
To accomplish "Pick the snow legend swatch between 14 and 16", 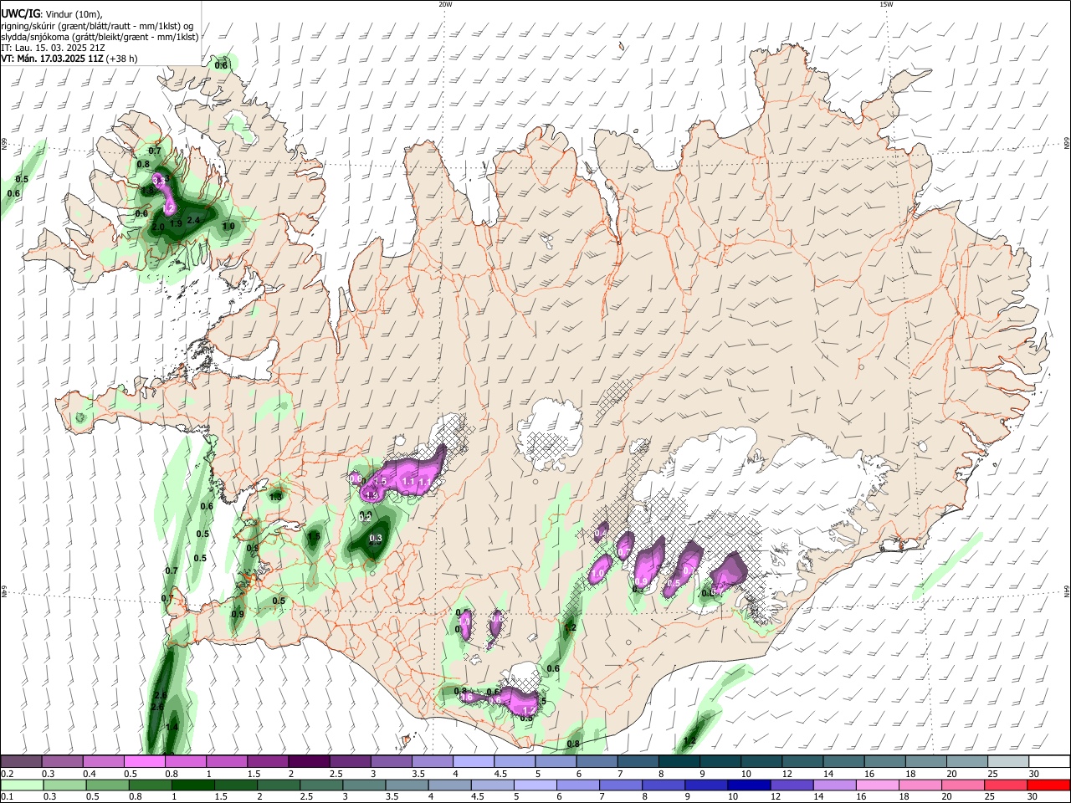I will pyautogui.click(x=844, y=762).
